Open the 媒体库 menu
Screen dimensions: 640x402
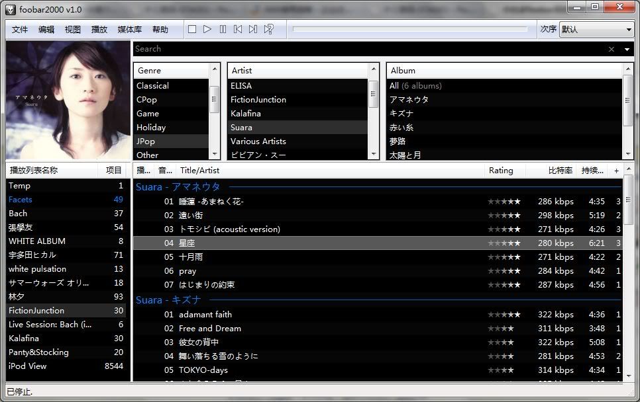[x=130, y=29]
